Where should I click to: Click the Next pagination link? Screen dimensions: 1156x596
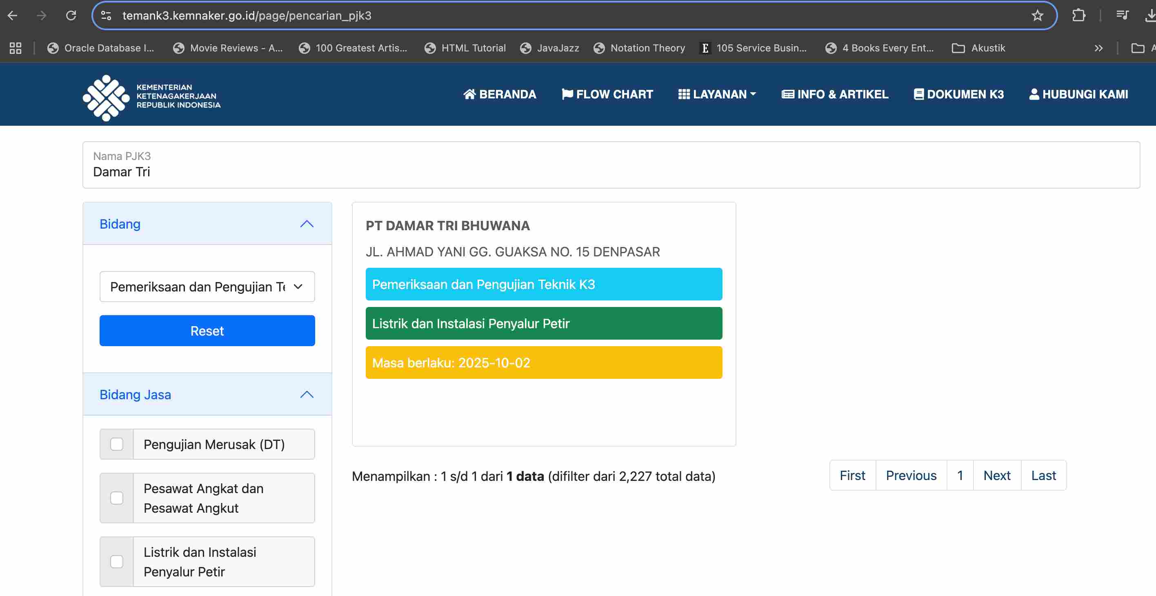(x=996, y=475)
